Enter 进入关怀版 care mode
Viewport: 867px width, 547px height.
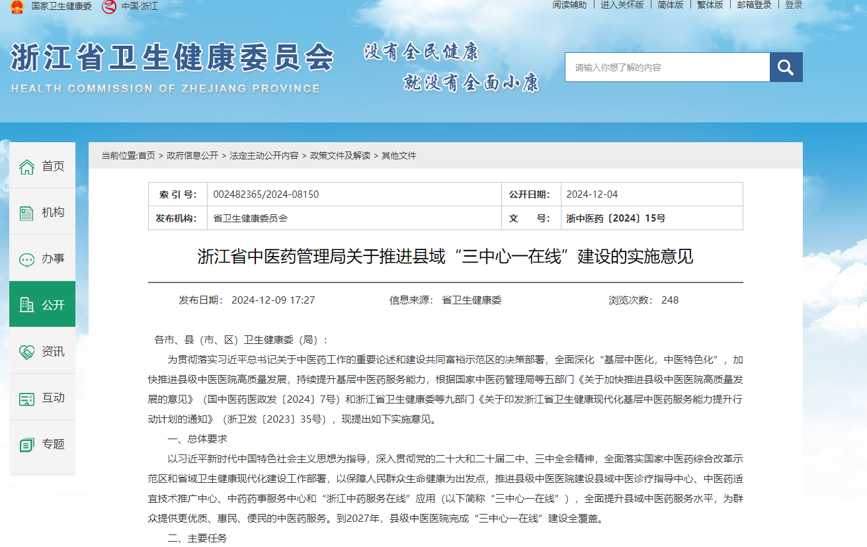(x=622, y=5)
